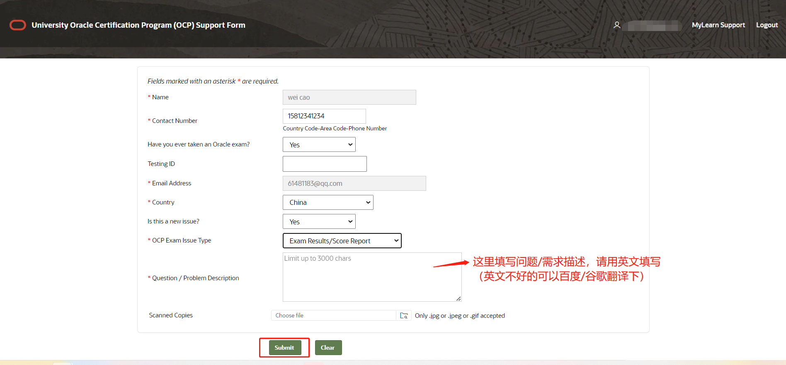Open the Country dropdown showing China
The height and width of the screenshot is (365, 786).
[328, 202]
